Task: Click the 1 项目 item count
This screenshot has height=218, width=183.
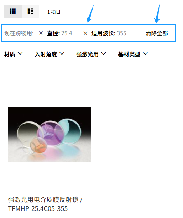Action: (54, 12)
